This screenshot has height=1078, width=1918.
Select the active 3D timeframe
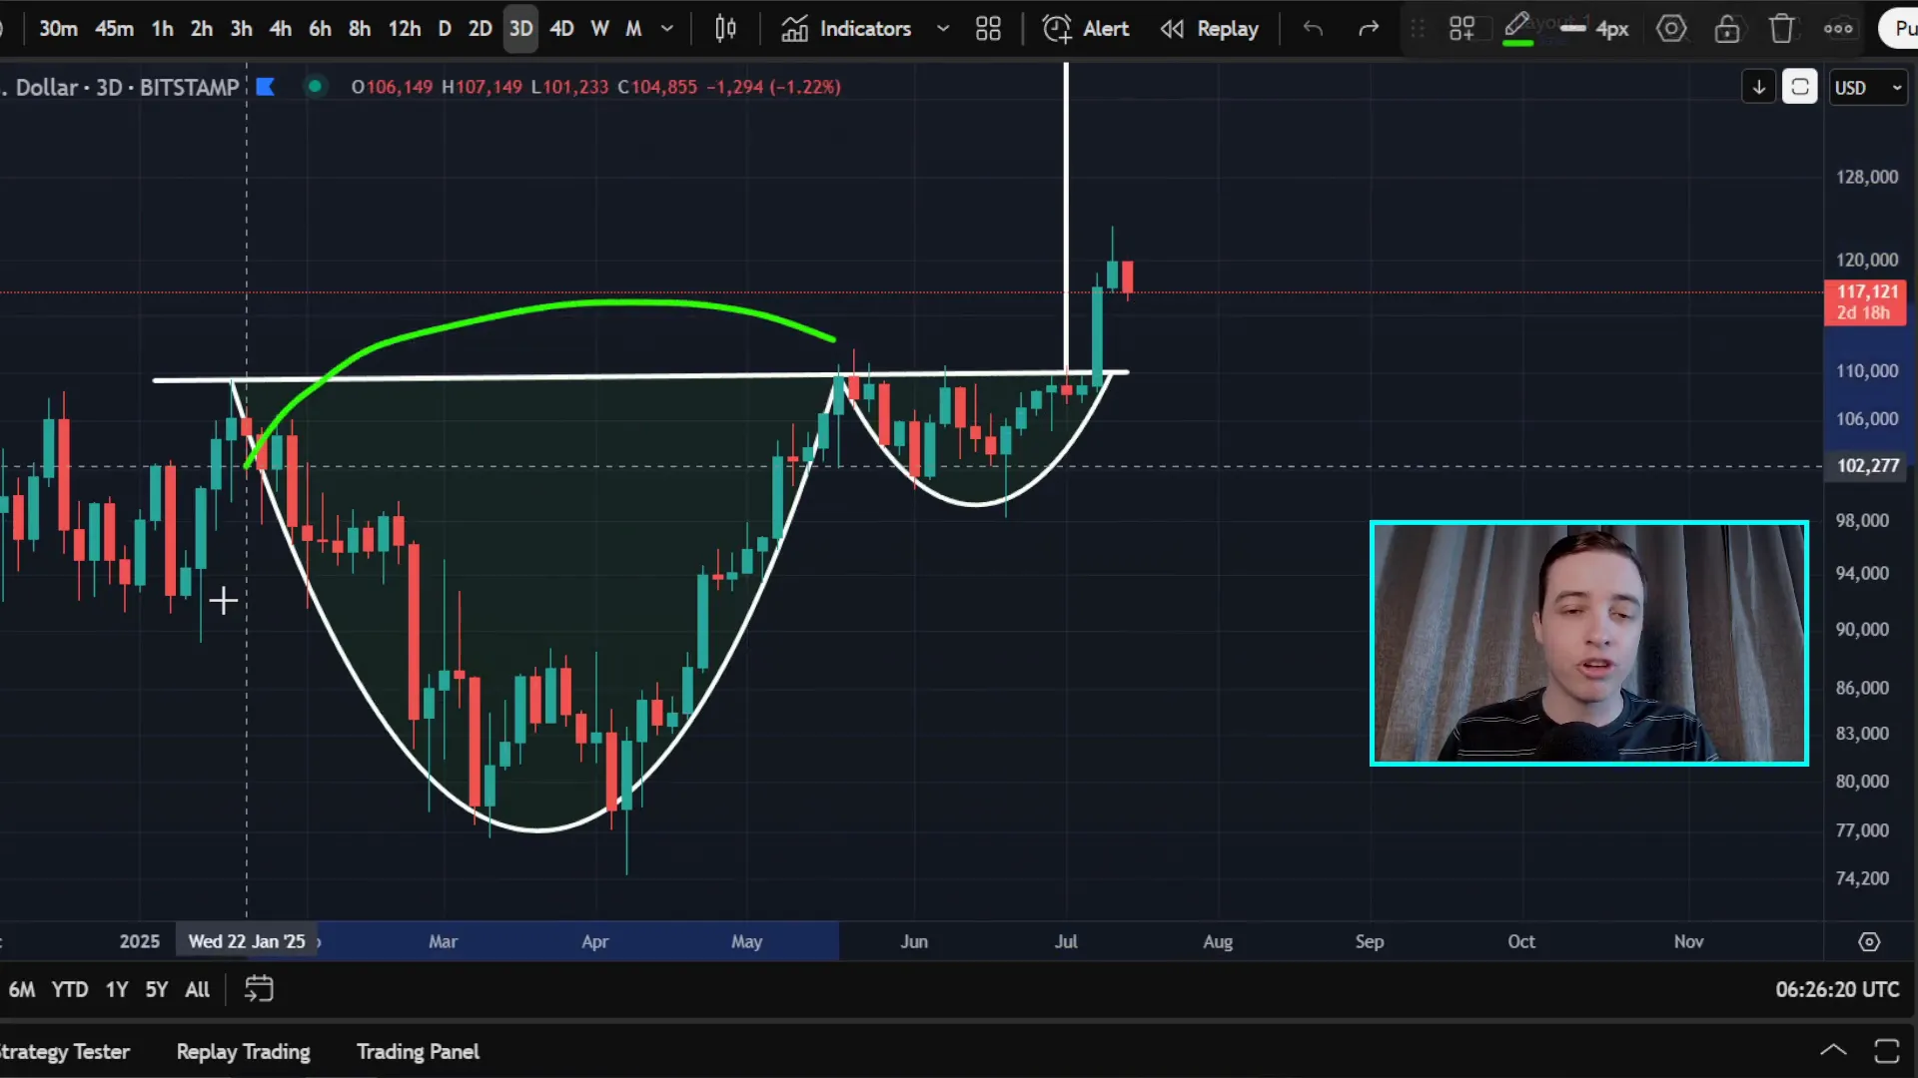(x=520, y=29)
